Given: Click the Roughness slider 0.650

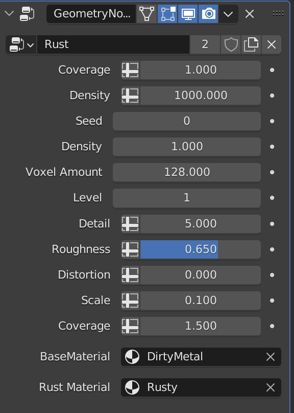Looking at the screenshot, I should pos(201,249).
